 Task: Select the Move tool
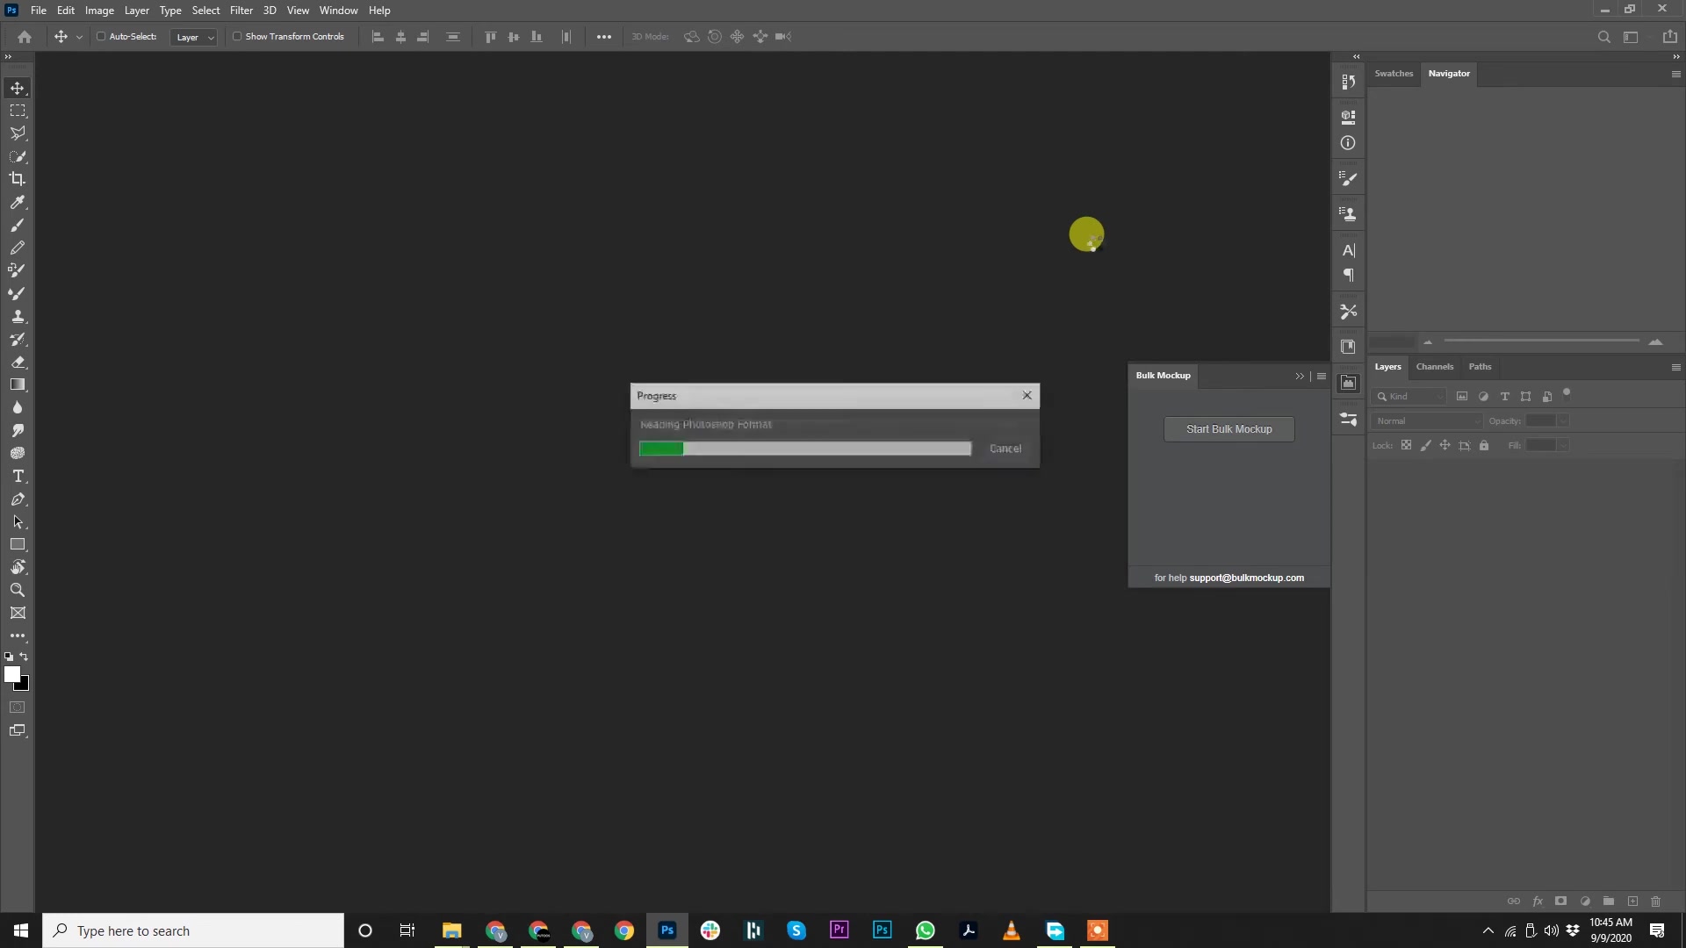[18, 88]
